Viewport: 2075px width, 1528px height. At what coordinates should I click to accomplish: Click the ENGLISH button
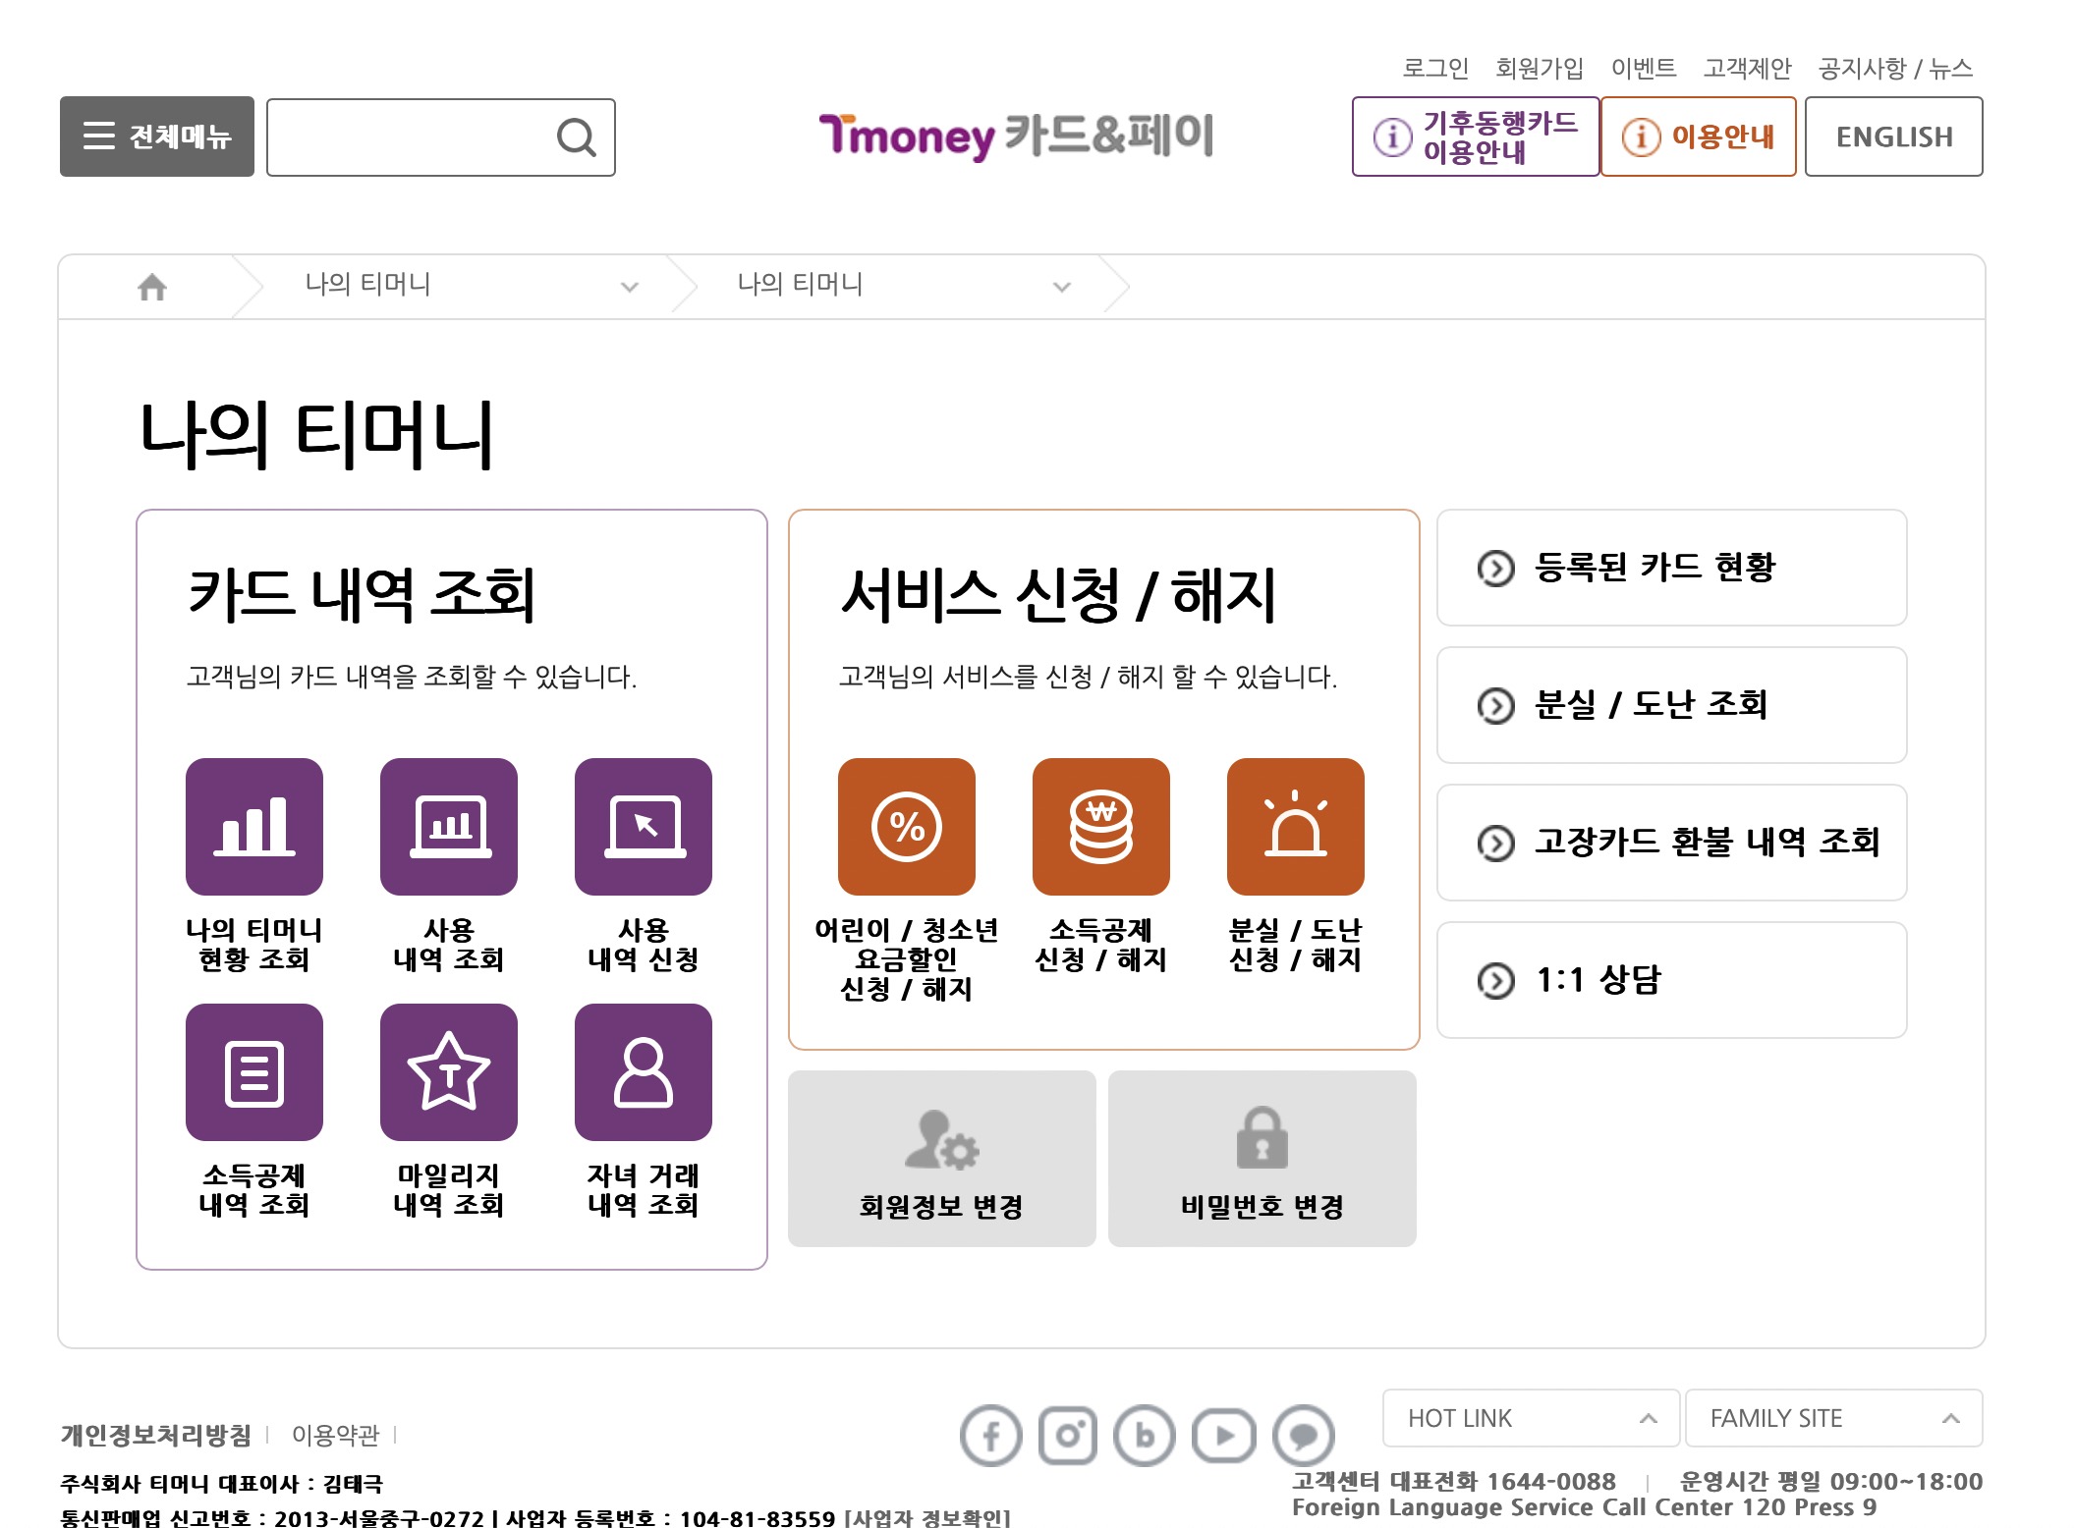point(1893,136)
